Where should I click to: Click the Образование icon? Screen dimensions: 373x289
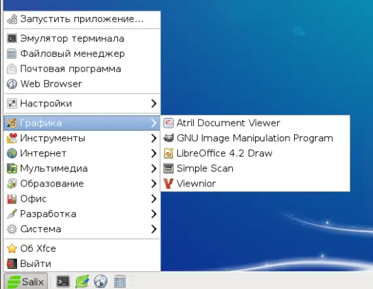pos(12,183)
